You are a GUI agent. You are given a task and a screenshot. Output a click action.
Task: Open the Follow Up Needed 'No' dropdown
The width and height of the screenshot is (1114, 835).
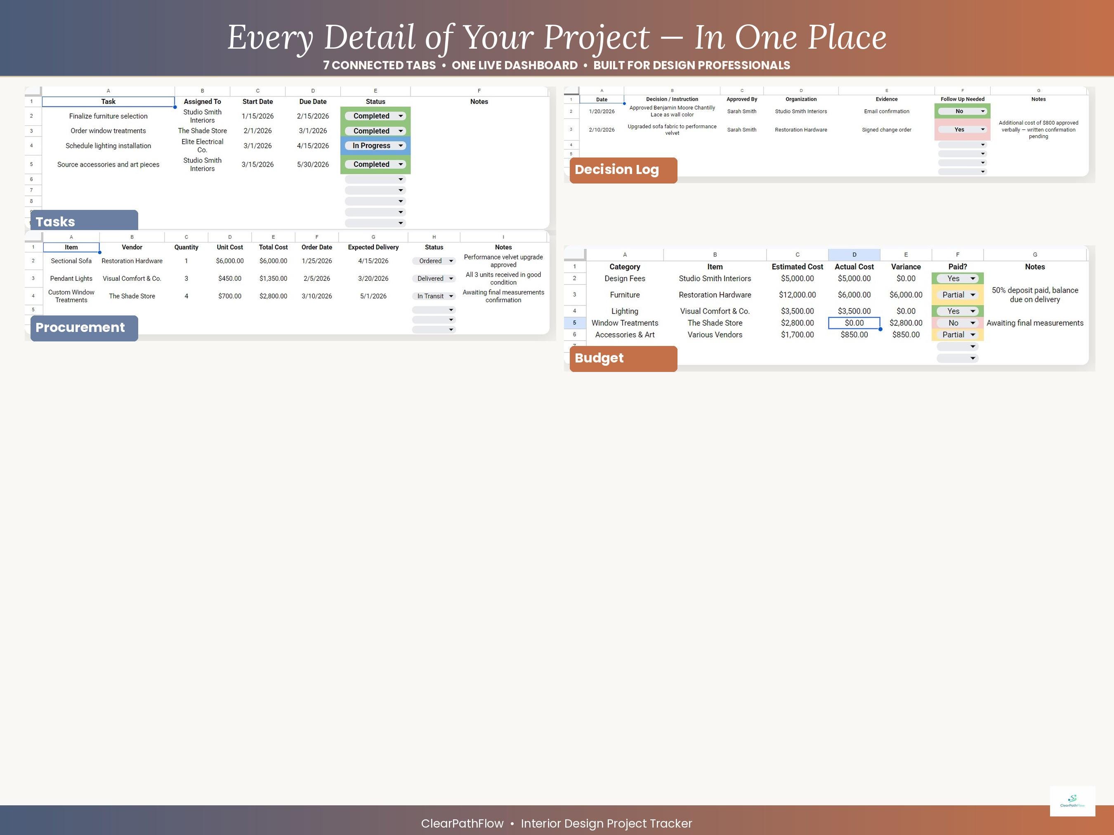coord(962,111)
